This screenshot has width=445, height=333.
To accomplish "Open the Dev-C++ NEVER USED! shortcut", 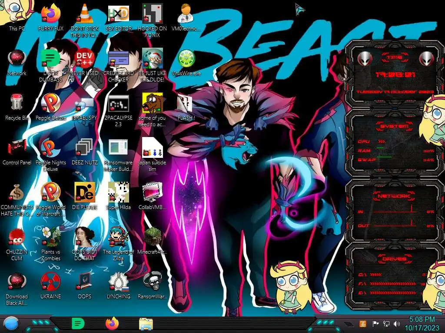I will 85,62.
